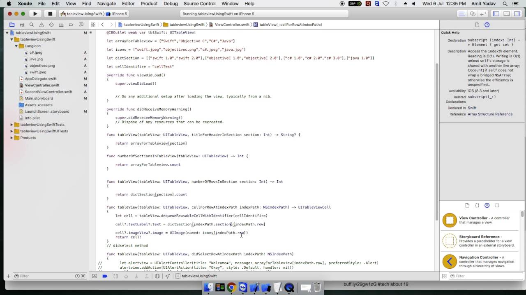The height and width of the screenshot is (295, 526).
Task: Collapse the tableviewUsingSwift project root
Action: (7, 33)
